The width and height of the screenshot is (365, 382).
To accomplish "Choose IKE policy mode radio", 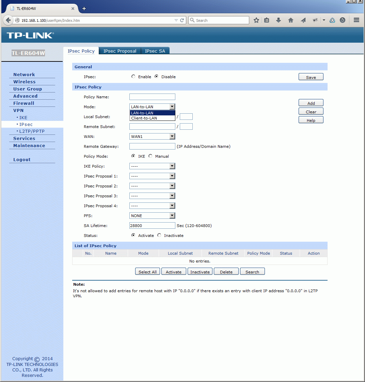I will tap(133, 156).
